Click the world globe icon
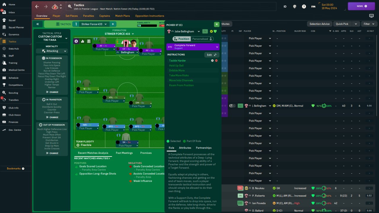 [295, 7]
